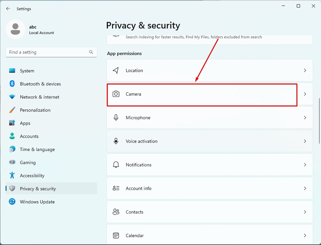Maximize the Settings window
321x245 pixels.
pyautogui.click(x=298, y=6)
